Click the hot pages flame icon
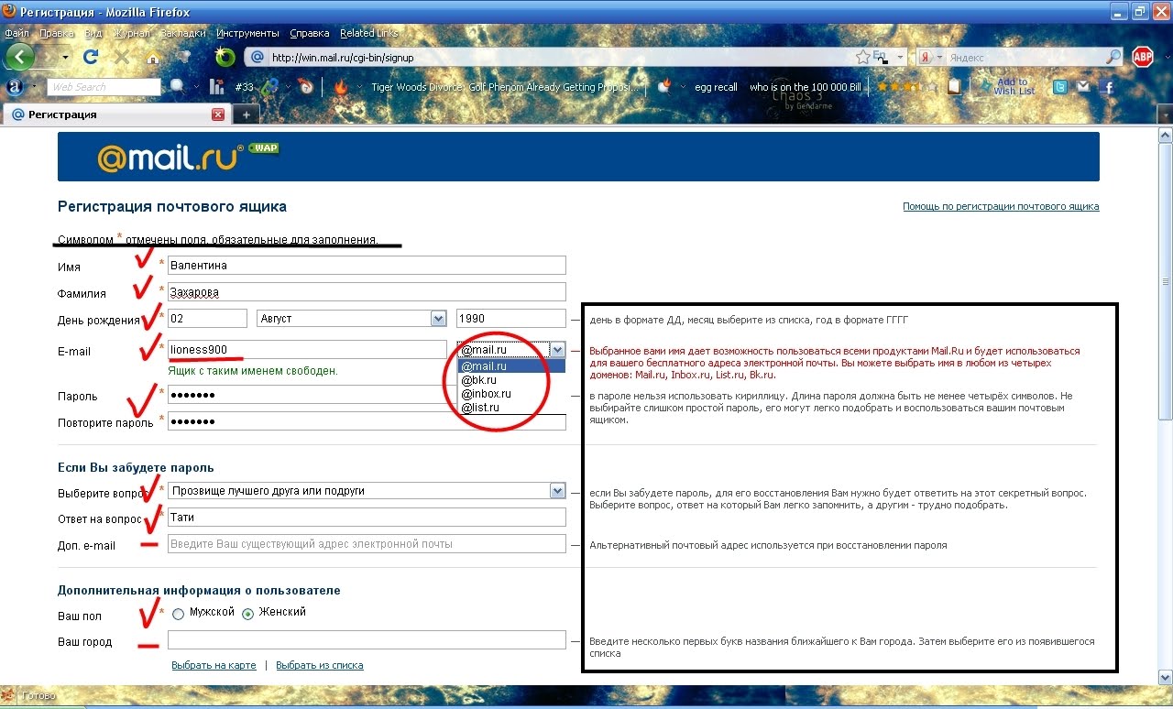 [x=341, y=87]
